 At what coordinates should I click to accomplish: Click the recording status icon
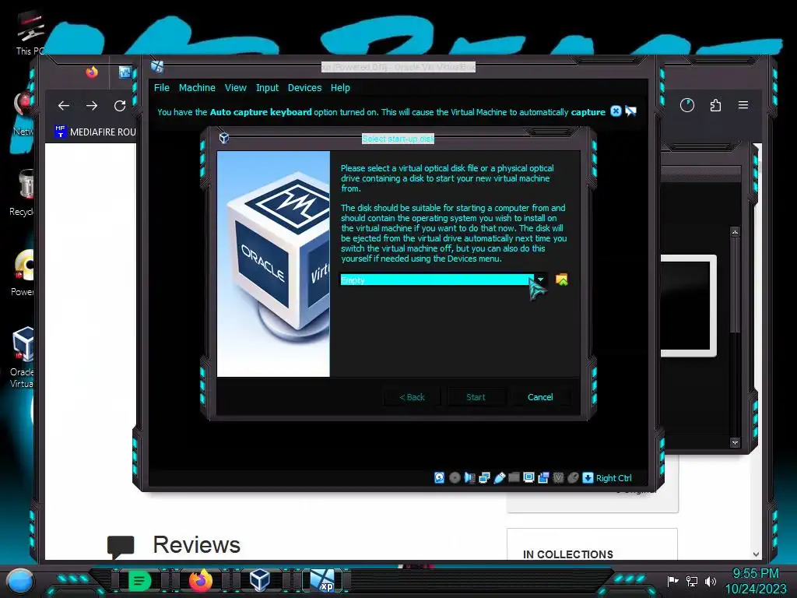pyautogui.click(x=543, y=477)
